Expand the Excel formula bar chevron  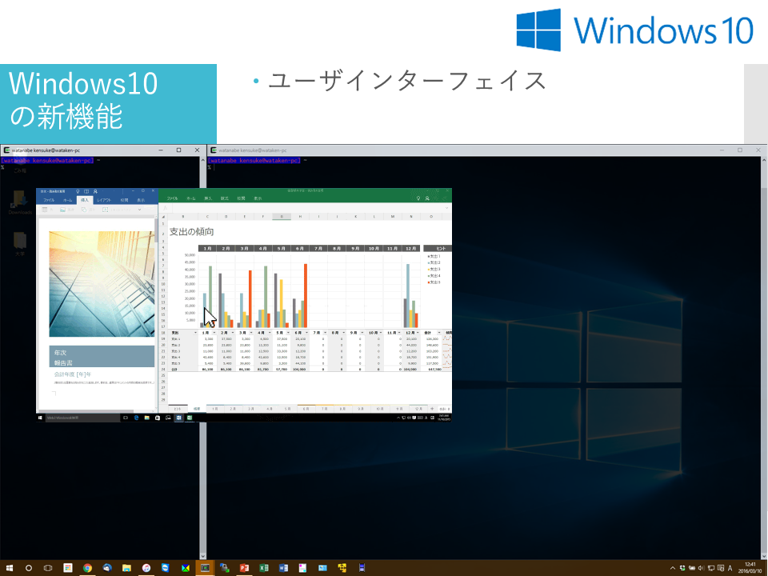446,208
